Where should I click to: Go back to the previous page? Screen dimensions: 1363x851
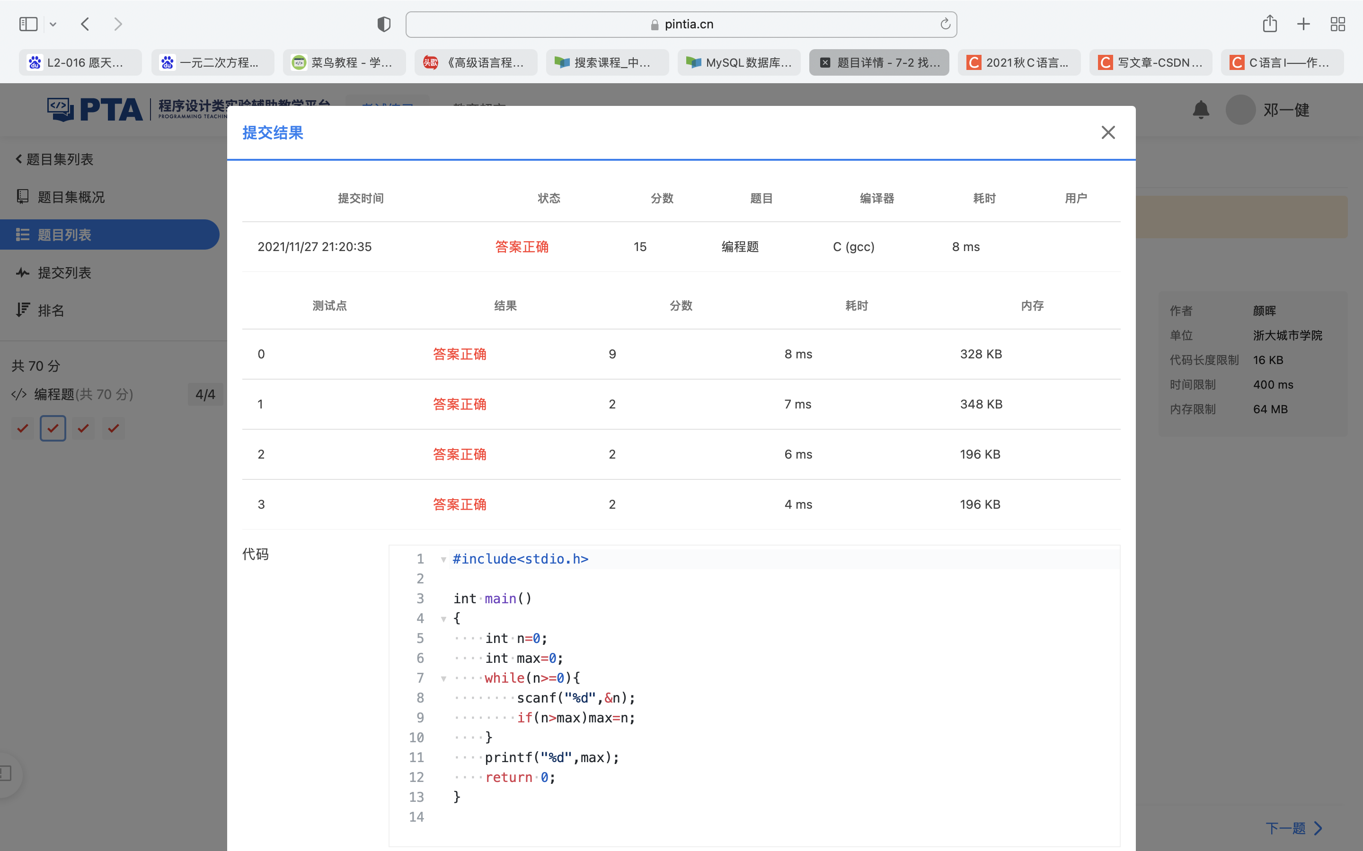(85, 24)
